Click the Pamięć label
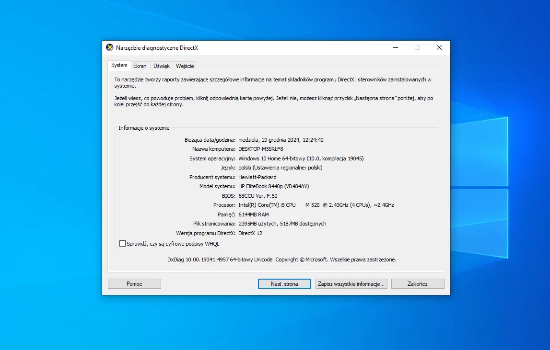The height and width of the screenshot is (350, 550). (x=226, y=215)
